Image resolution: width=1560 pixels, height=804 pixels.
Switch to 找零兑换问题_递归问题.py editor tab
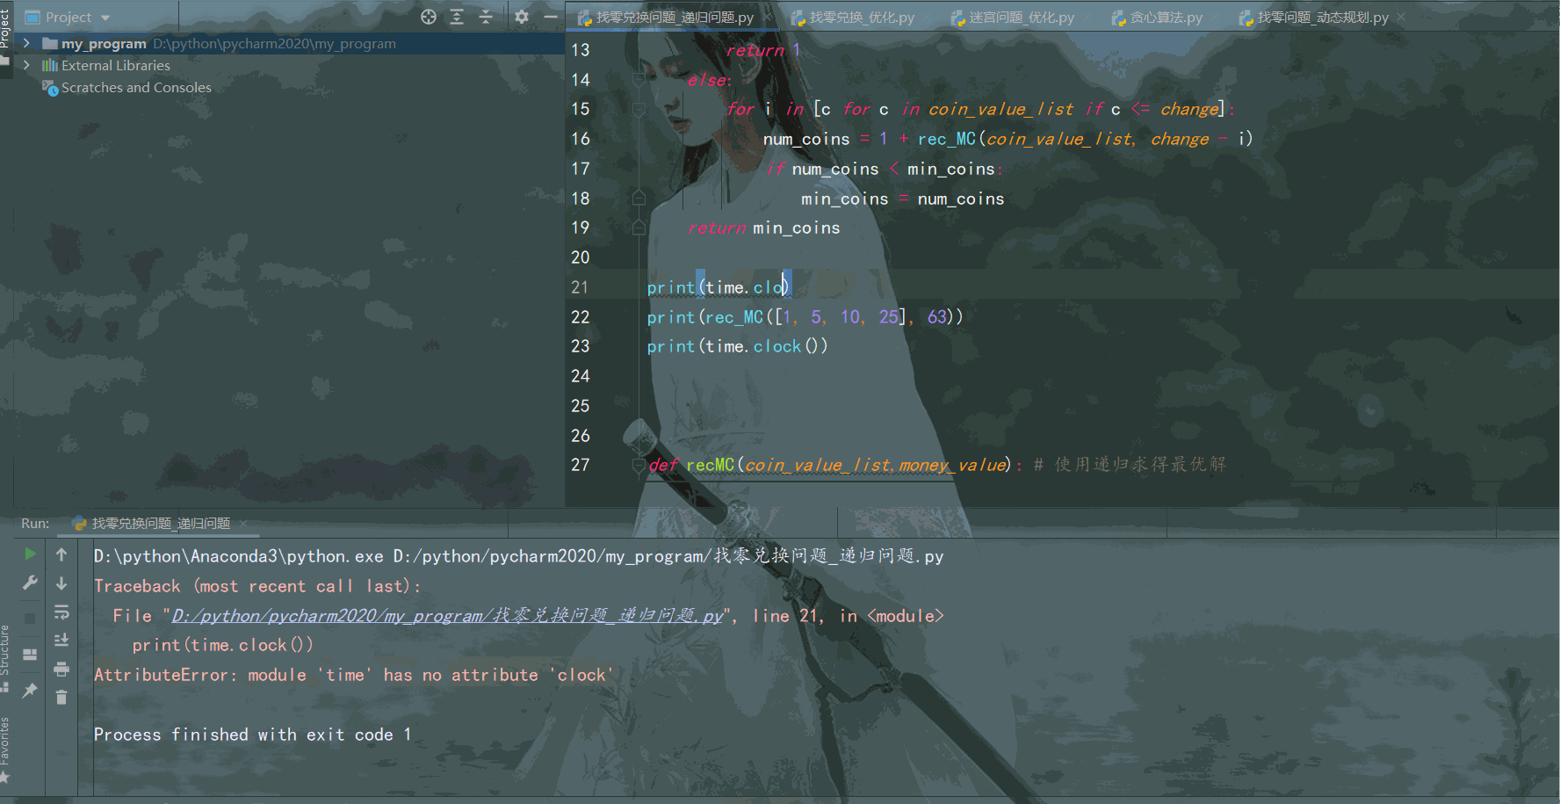pos(674,17)
